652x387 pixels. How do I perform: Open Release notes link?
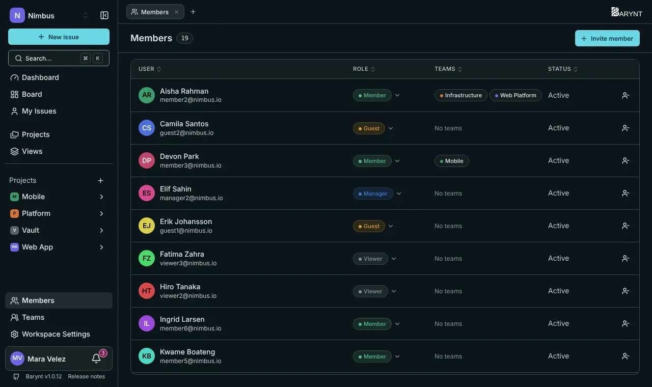click(x=86, y=376)
